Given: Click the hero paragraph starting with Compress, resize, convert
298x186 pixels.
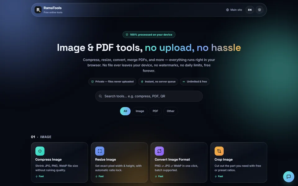Looking at the screenshot, I should pyautogui.click(x=149, y=65).
